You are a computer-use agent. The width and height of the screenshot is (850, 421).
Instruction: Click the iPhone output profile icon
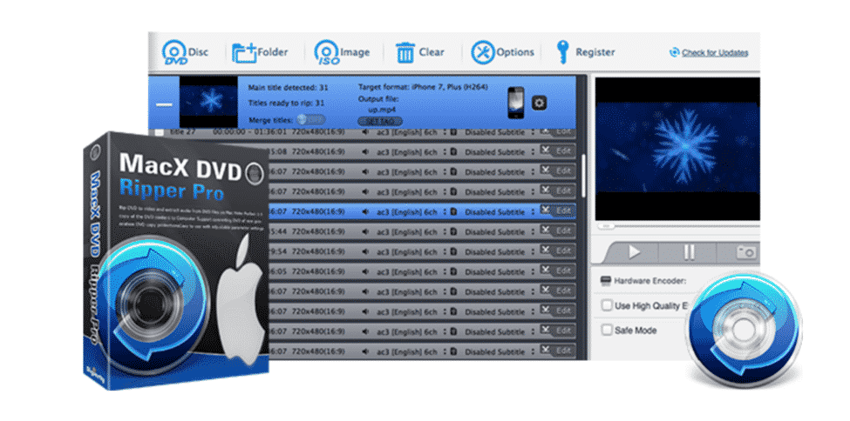tap(515, 103)
